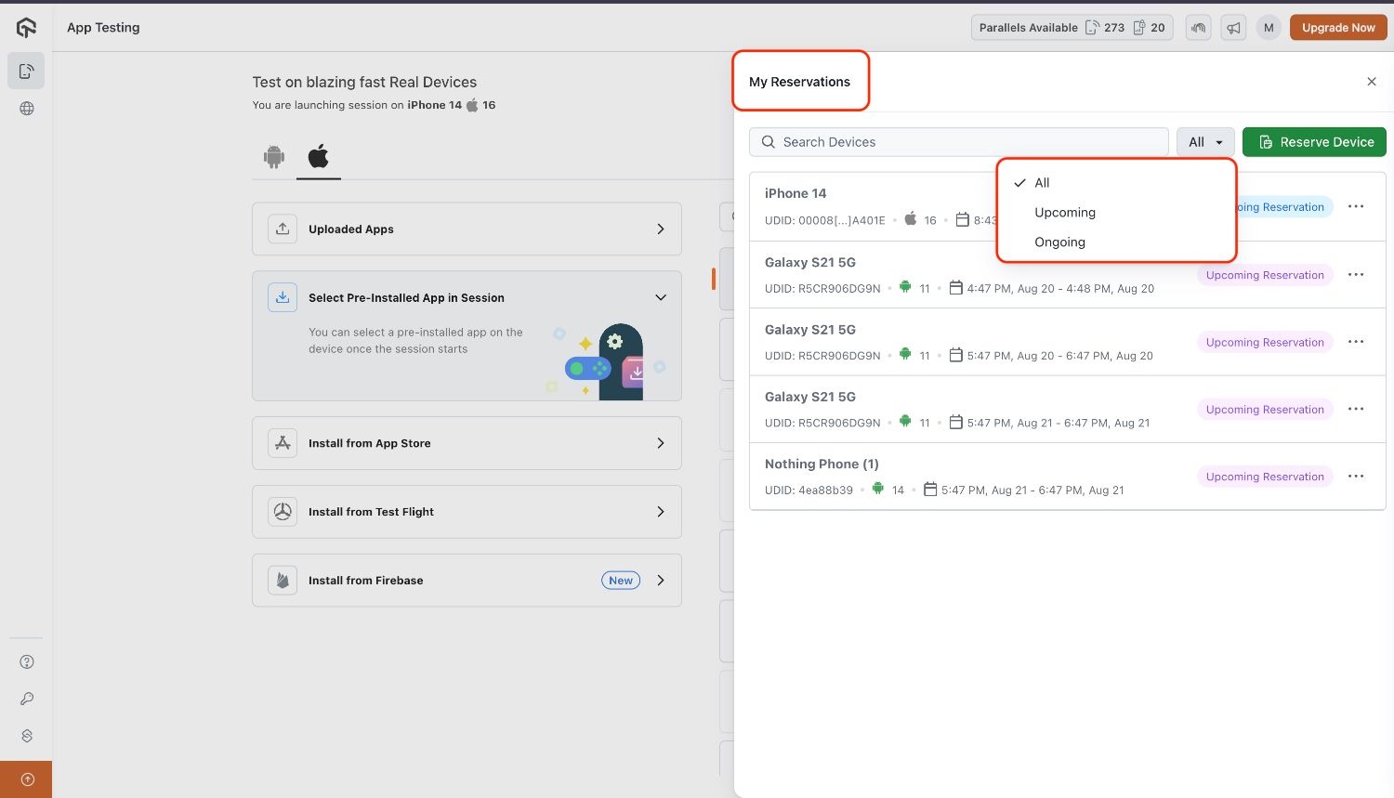
Task: Click the LambdaTest logo in sidebar
Action: [26, 28]
